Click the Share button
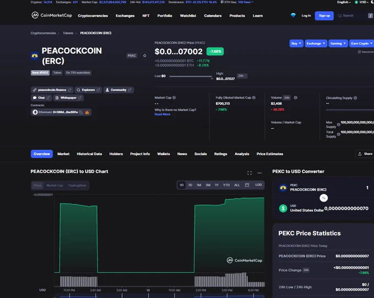 365,154
